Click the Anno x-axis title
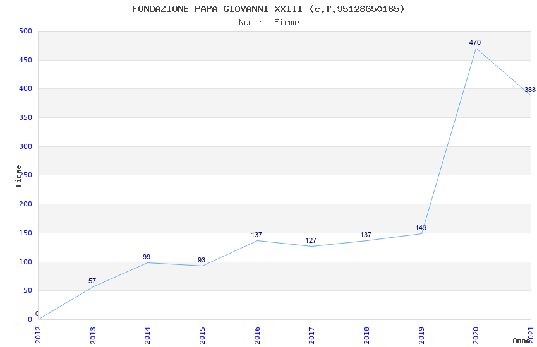This screenshot has width=537, height=347. pyautogui.click(x=521, y=341)
